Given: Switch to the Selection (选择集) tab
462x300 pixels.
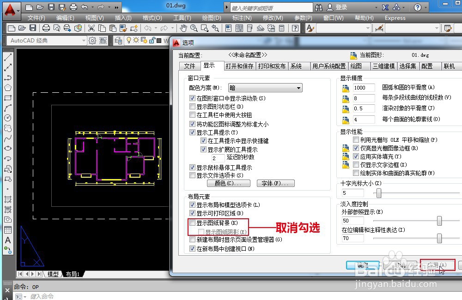Looking at the screenshot, I should point(407,66).
